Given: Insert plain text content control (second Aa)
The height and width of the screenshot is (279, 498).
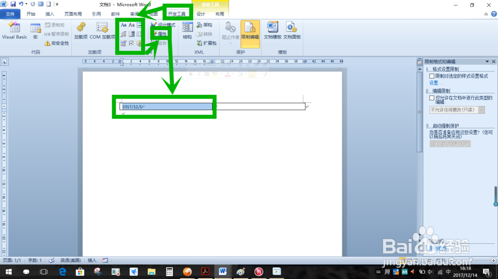Looking at the screenshot, I should click(x=131, y=25).
